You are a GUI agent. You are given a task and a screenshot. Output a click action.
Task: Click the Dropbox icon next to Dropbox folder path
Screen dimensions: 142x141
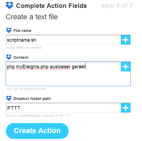coord(9,98)
